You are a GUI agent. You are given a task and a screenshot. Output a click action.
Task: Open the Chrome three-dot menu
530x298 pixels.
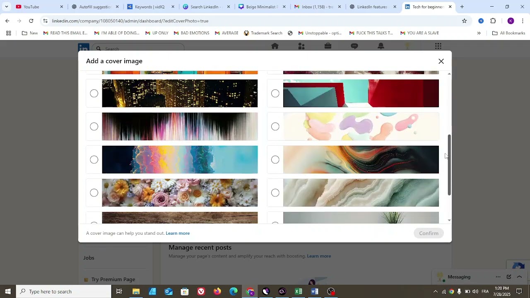(523, 21)
